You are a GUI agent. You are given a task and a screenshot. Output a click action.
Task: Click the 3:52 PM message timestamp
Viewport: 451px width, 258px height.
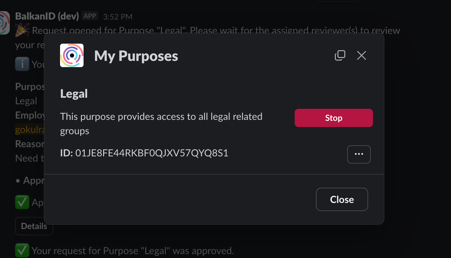[117, 17]
